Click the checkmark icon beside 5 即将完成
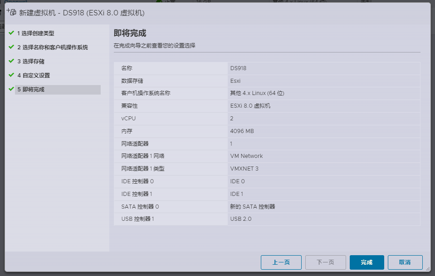 pyautogui.click(x=11, y=89)
